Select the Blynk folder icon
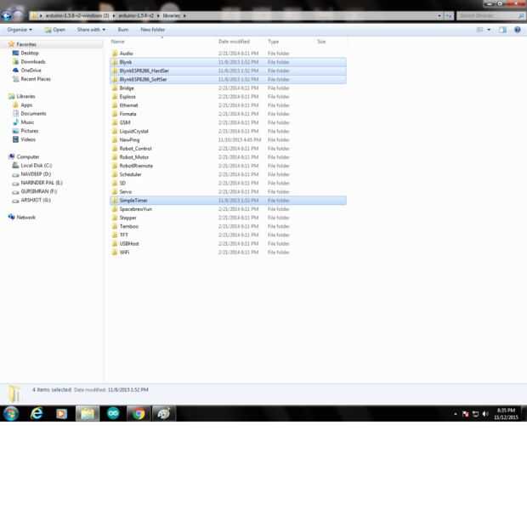This screenshot has width=527, height=527. [115, 62]
